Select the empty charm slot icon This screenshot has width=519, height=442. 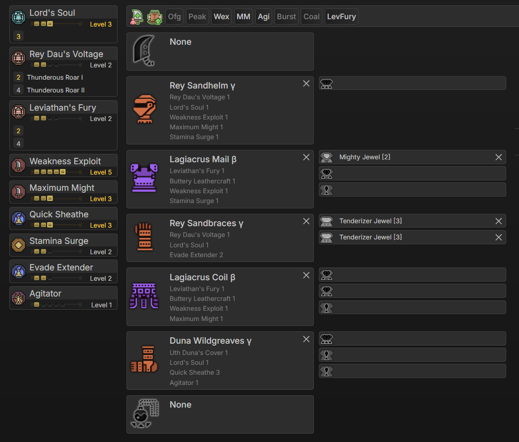[144, 413]
